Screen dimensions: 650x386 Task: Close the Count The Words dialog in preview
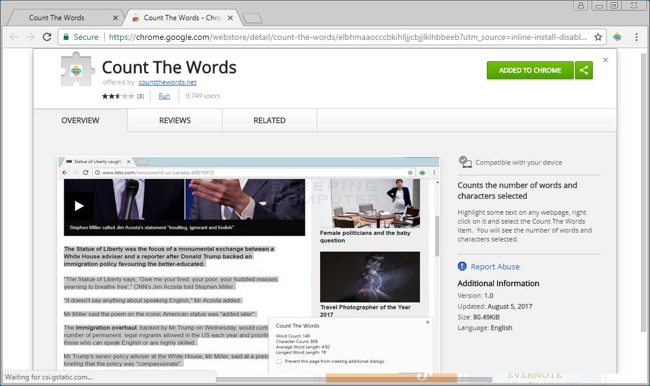[x=428, y=322]
